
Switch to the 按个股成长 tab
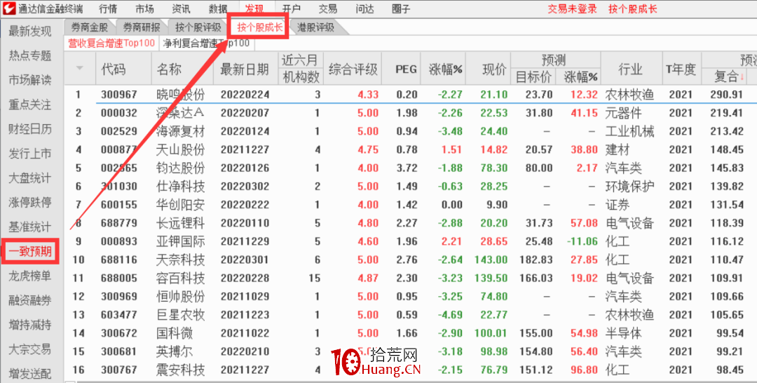coord(260,27)
